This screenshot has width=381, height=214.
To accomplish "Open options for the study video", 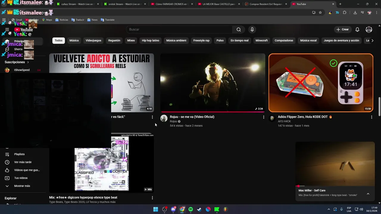I will pyautogui.click(x=152, y=117).
